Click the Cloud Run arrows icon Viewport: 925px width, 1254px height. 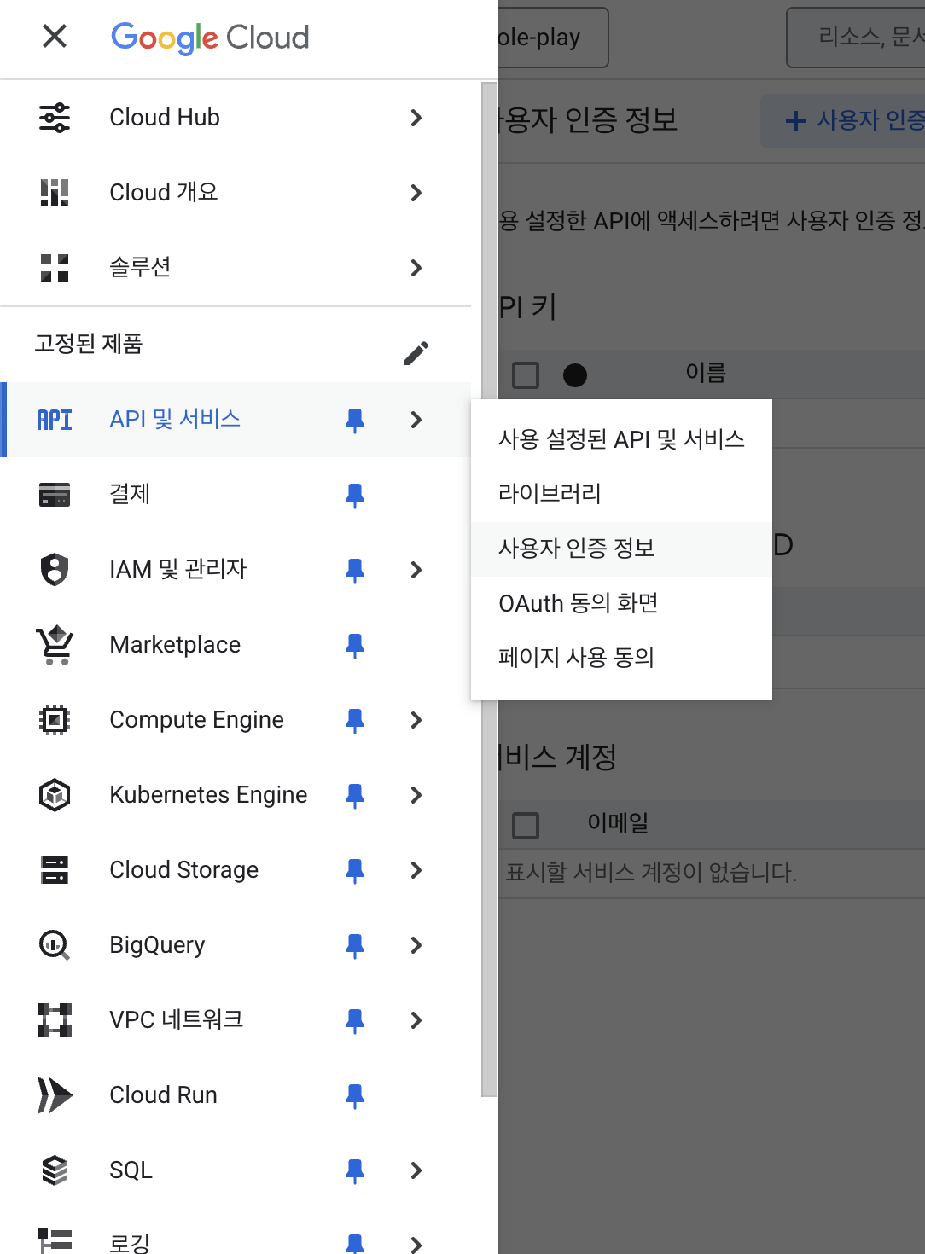click(x=55, y=1095)
